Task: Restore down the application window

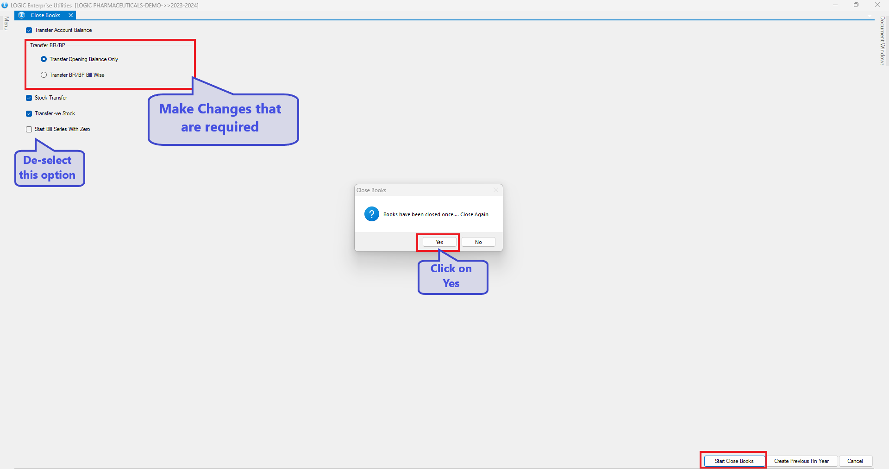Action: pyautogui.click(x=856, y=5)
